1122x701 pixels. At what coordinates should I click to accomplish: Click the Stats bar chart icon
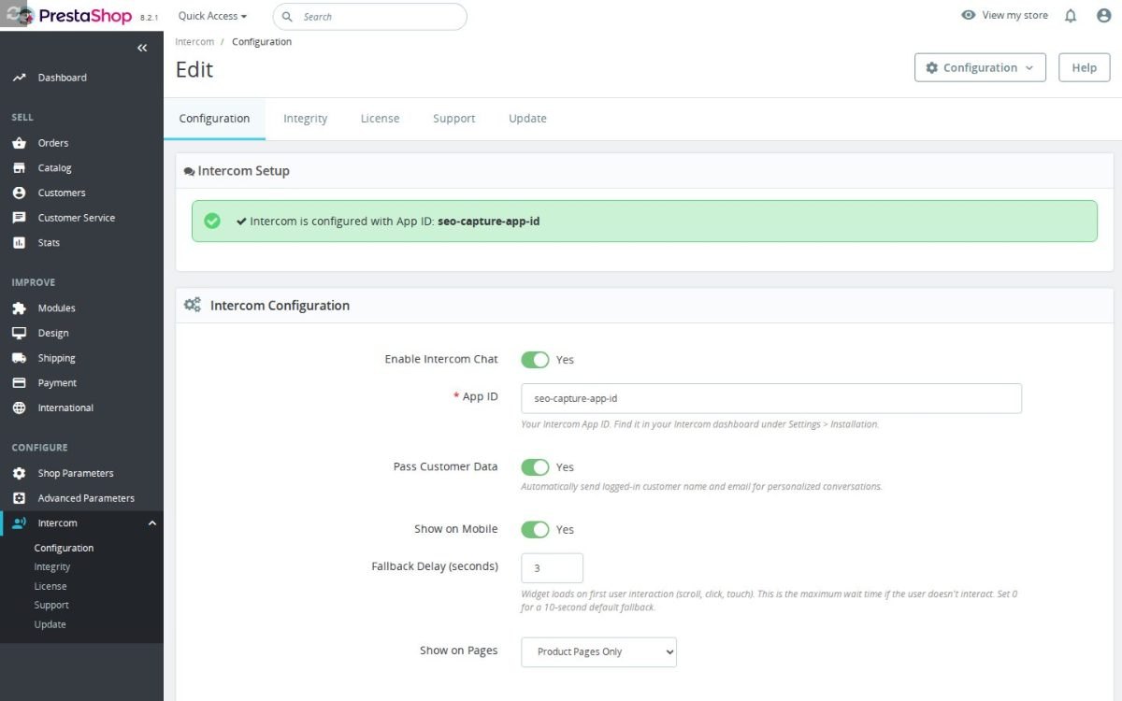tap(19, 243)
